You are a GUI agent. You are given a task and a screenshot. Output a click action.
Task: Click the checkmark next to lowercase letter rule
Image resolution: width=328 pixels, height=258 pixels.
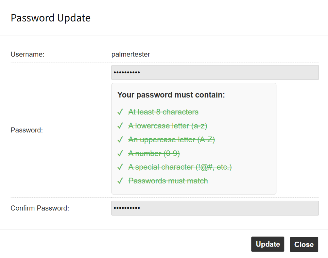pos(120,126)
